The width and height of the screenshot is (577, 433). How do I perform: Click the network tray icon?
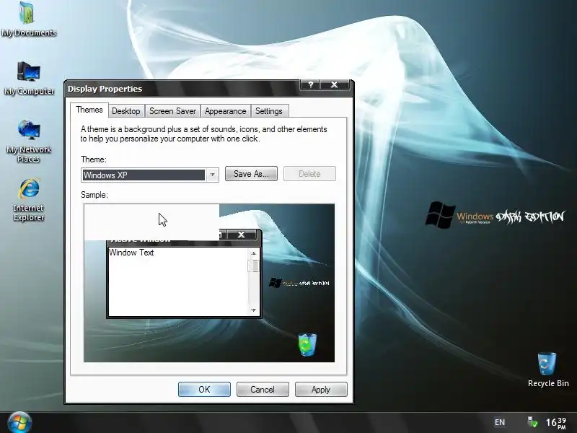point(532,422)
